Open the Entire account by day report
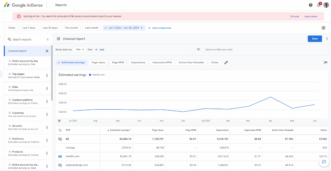Image resolution: width=331 pixels, height=171 pixels. click(27, 63)
